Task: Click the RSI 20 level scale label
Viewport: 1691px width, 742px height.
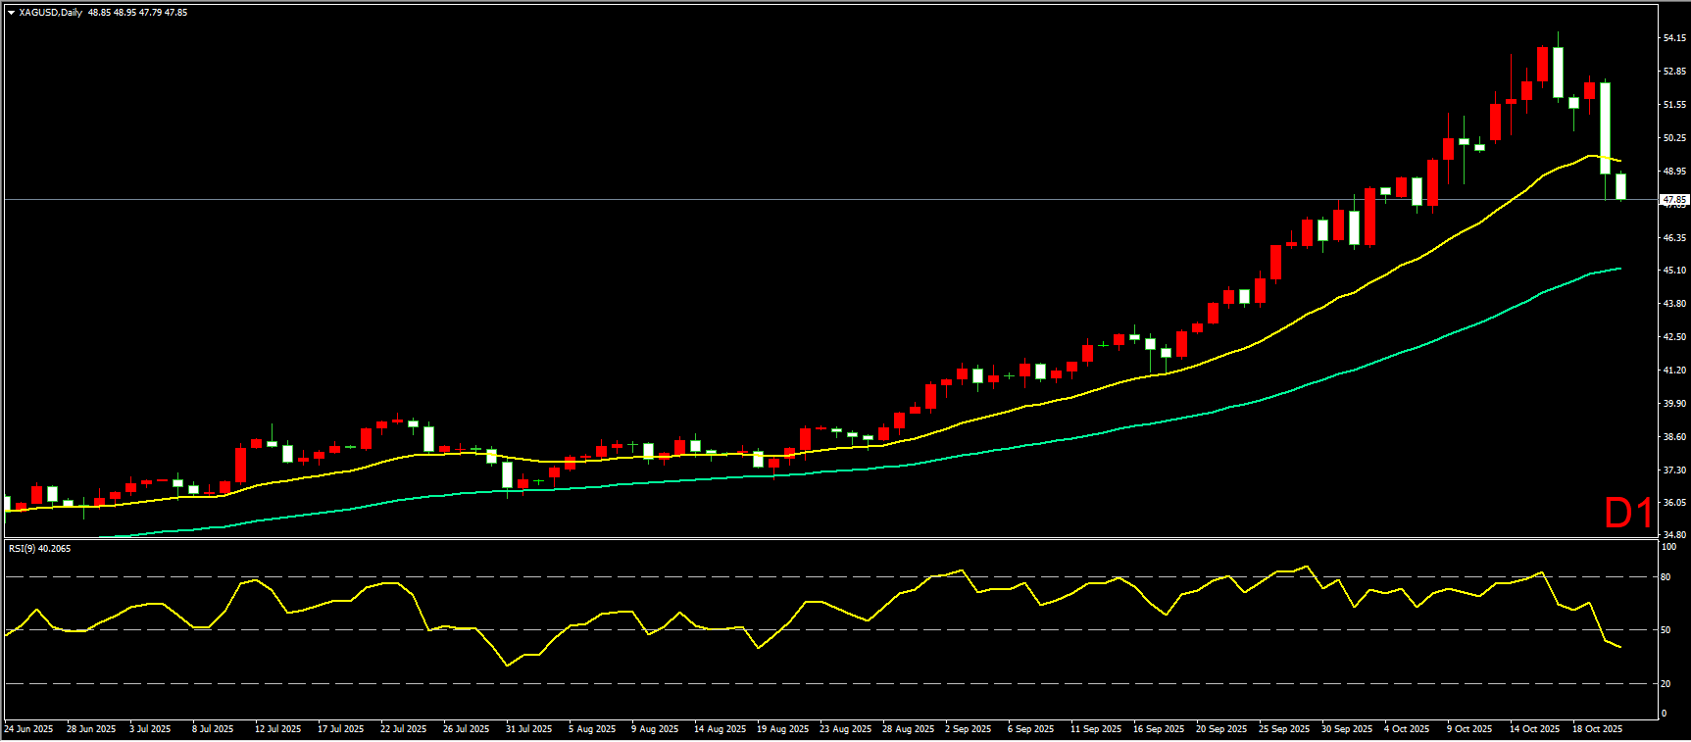Action: click(1666, 684)
